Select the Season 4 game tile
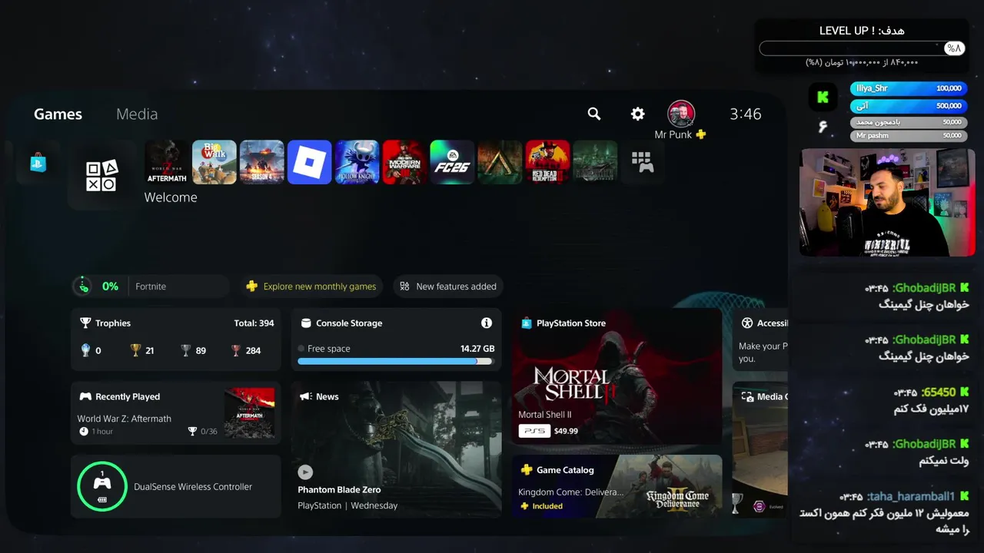The image size is (984, 553). 262,162
